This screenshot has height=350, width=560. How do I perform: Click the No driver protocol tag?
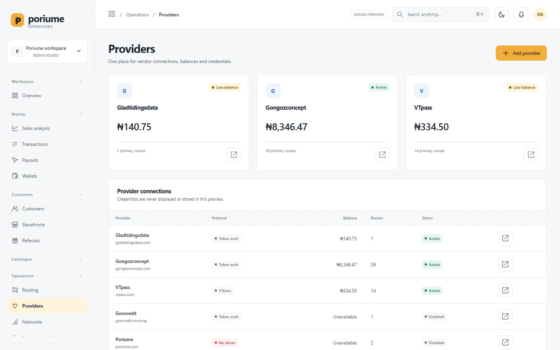pyautogui.click(x=225, y=343)
